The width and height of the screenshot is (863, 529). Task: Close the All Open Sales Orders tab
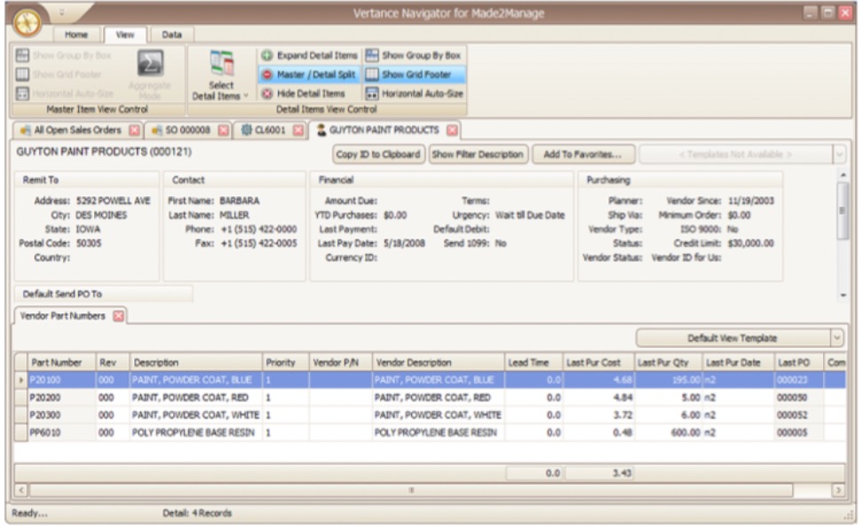134,130
